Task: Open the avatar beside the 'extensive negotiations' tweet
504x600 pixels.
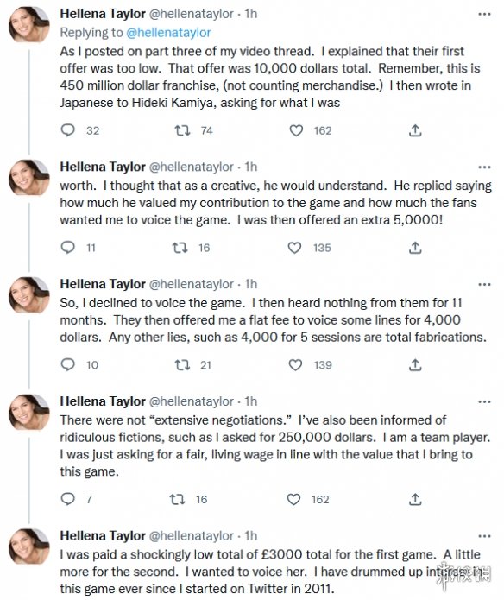Action: pos(29,413)
